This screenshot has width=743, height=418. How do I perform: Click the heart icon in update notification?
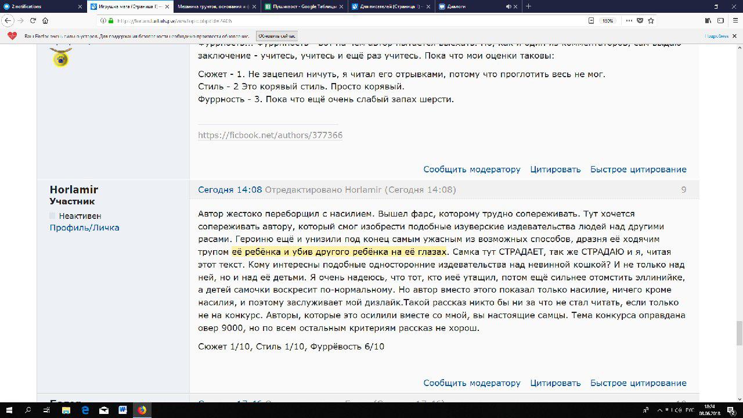12,36
